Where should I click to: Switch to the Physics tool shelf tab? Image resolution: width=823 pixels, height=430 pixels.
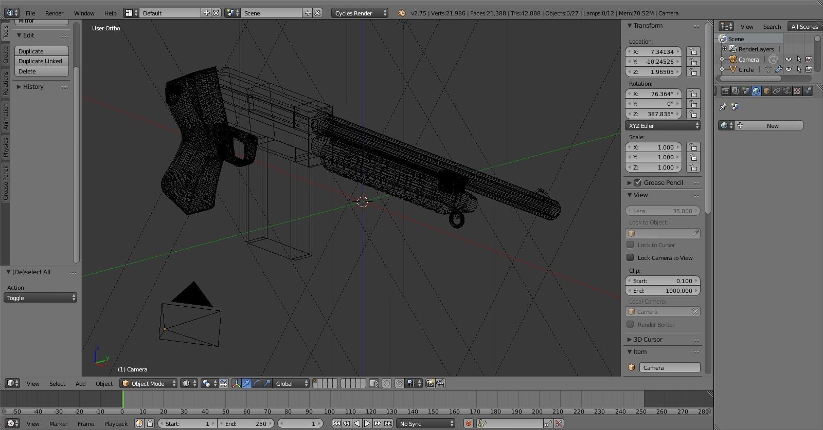click(5, 147)
